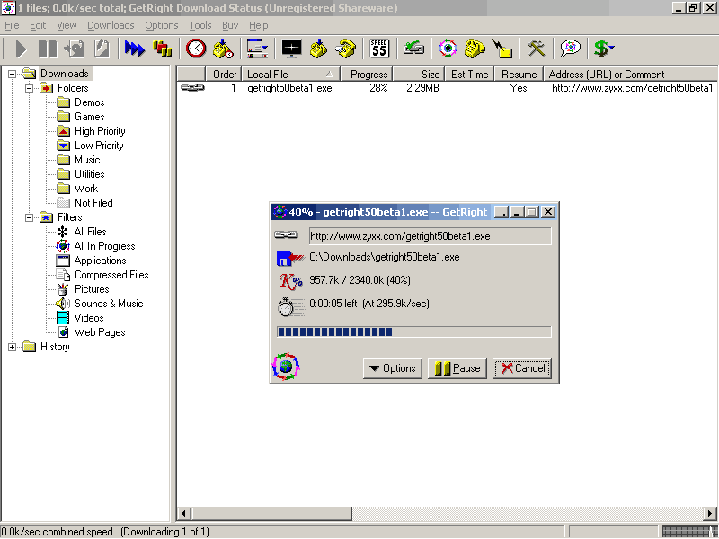Open the Downloads menu
Image resolution: width=719 pixels, height=539 pixels.
tap(111, 25)
